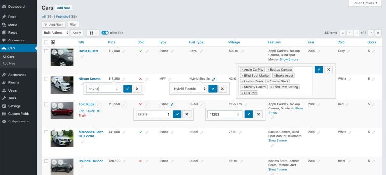The image size is (386, 175).
Task: Check the Mercedes-Benz GLC 220d row checkbox
Action: point(46,132)
